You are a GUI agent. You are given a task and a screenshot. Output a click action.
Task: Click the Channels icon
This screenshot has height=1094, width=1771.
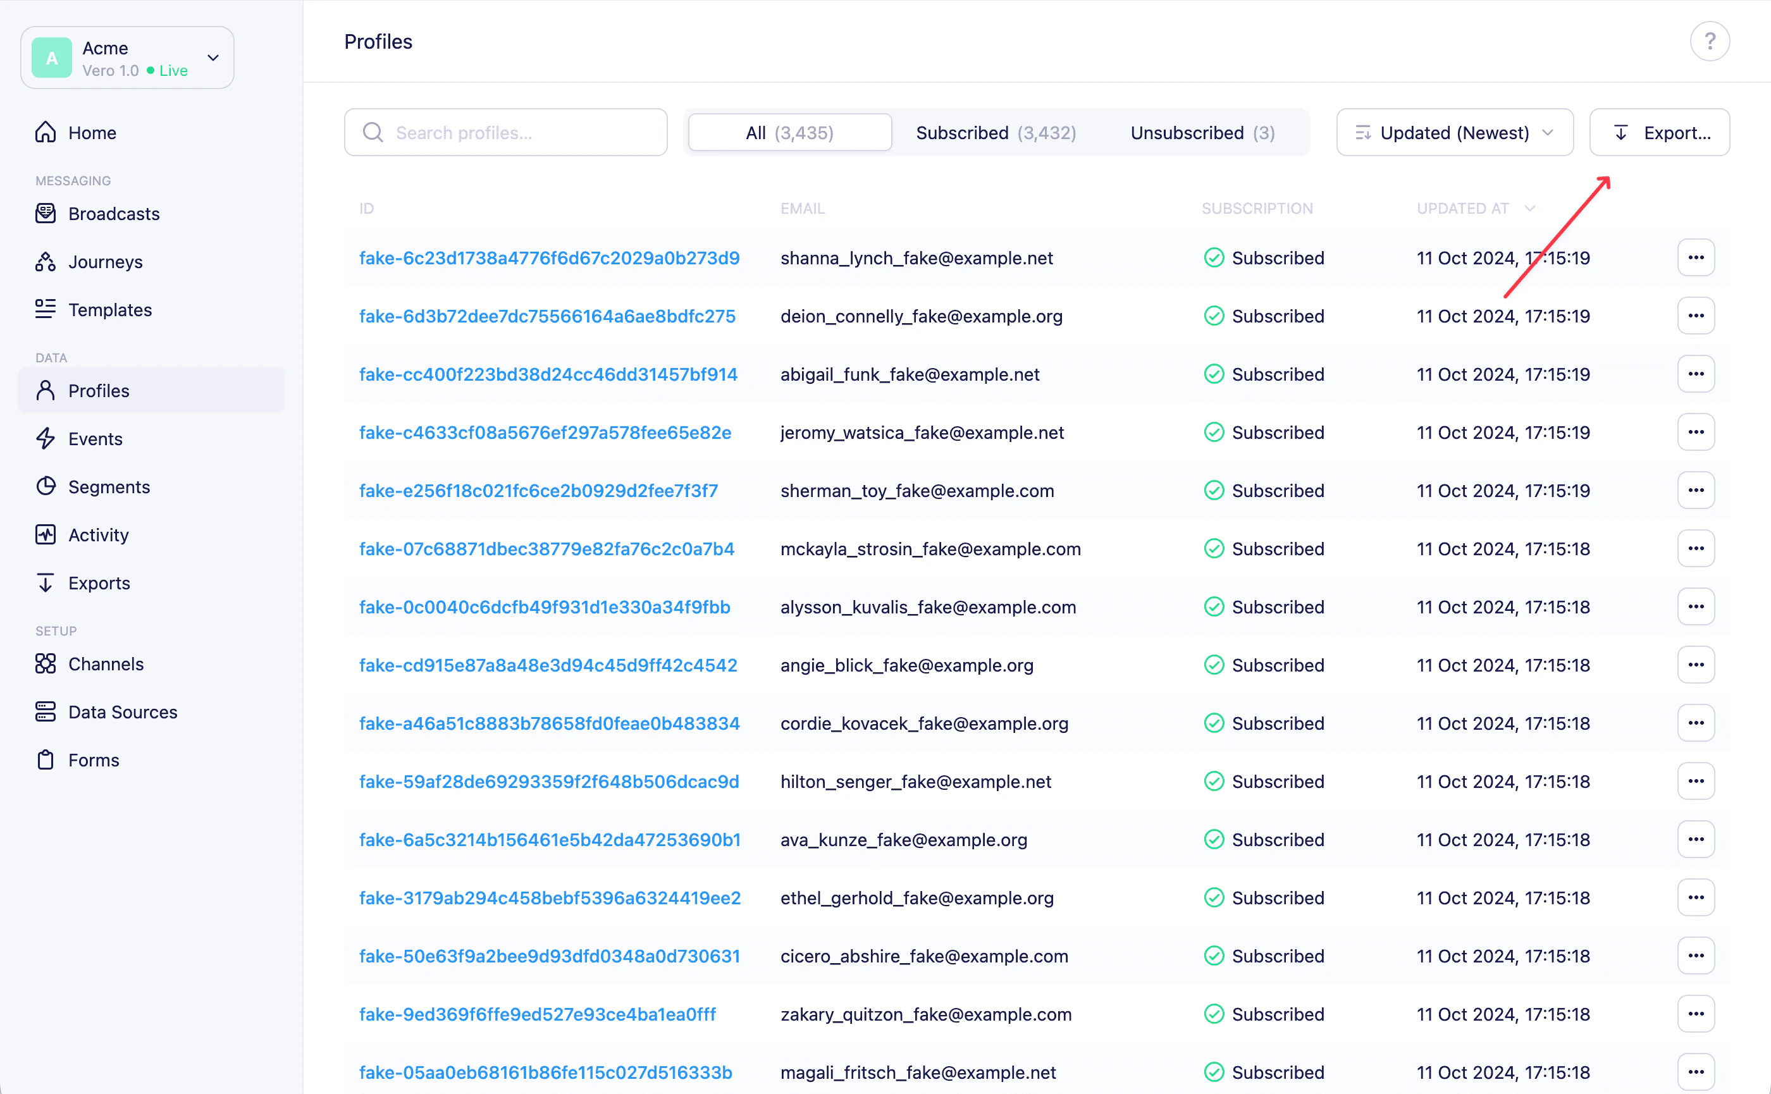[x=46, y=663]
